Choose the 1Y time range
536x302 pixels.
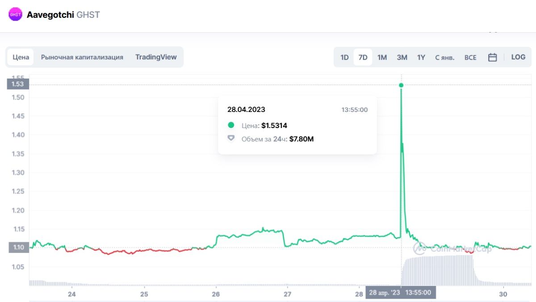pyautogui.click(x=421, y=58)
